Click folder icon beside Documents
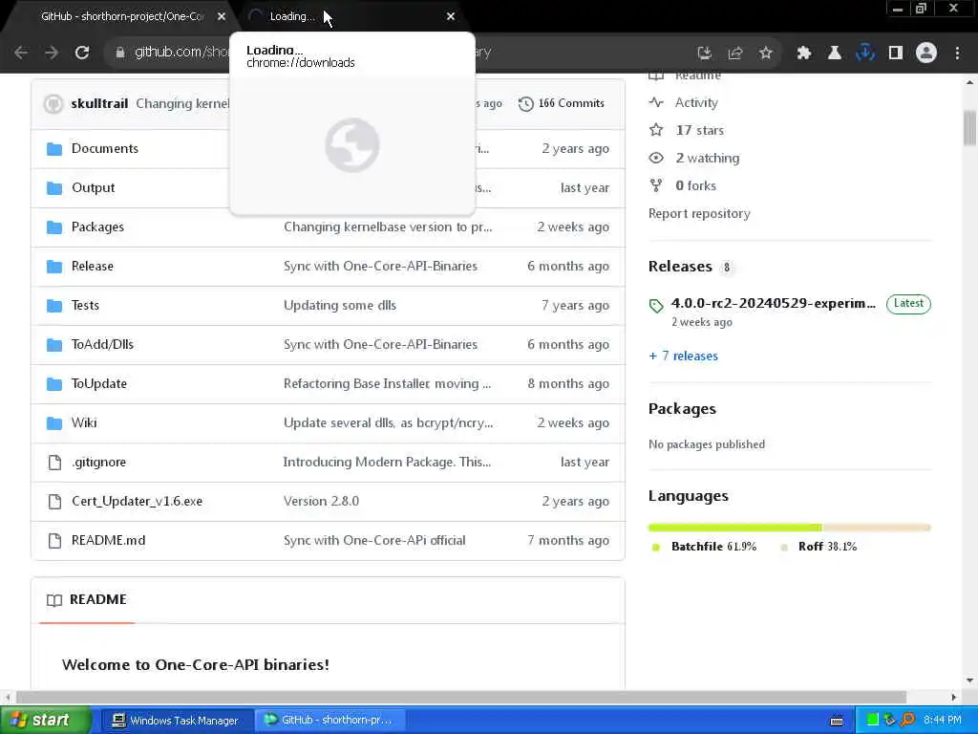The image size is (978, 734). [54, 148]
